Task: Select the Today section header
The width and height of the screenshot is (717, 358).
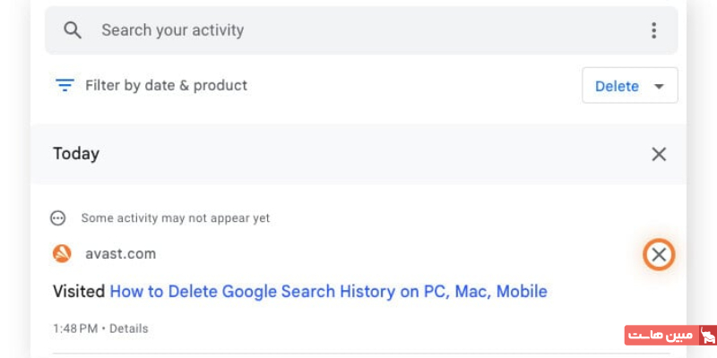Action: point(76,154)
